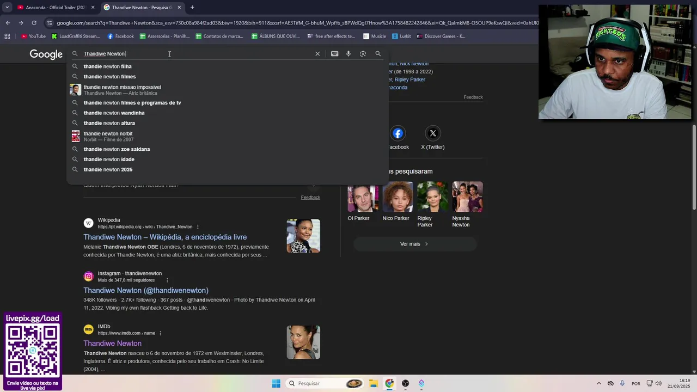Open the Discover Games bookmark

[441, 36]
